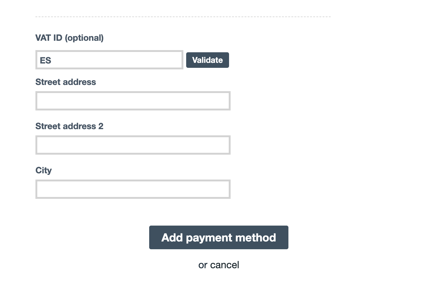The height and width of the screenshot is (290, 432).
Task: Click the dashed divider above VAT ID
Action: [183, 17]
